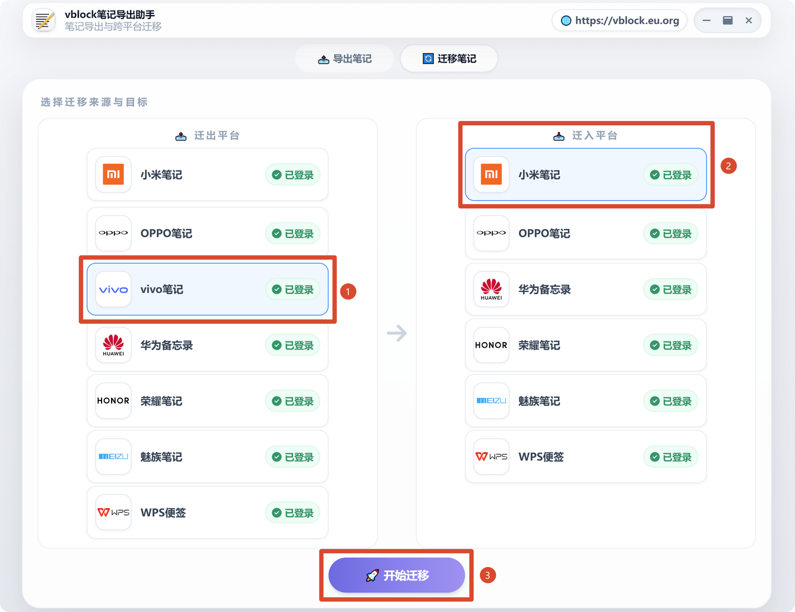Select vivo笔记 as source platform

pos(208,289)
